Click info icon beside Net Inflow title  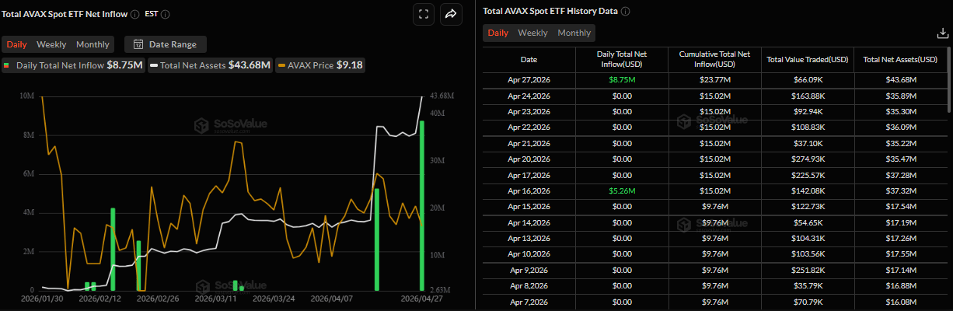tap(135, 14)
